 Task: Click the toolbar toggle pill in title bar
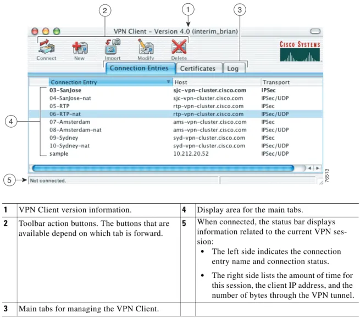(315, 31)
